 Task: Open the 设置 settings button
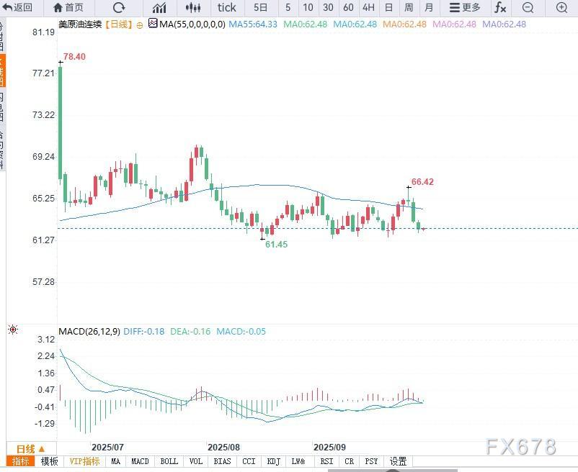coord(398,461)
